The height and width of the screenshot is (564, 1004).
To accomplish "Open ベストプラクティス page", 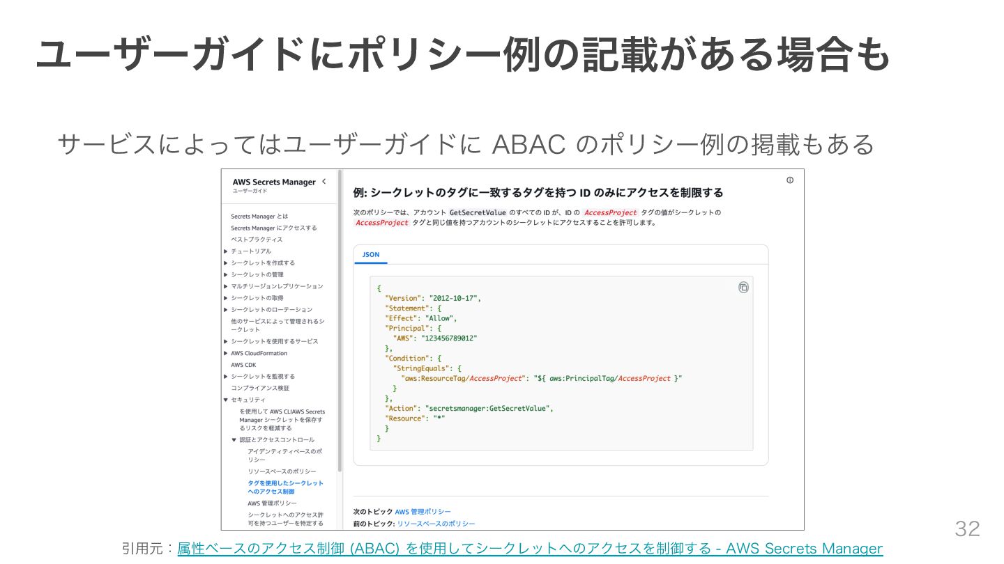I will click(x=257, y=240).
